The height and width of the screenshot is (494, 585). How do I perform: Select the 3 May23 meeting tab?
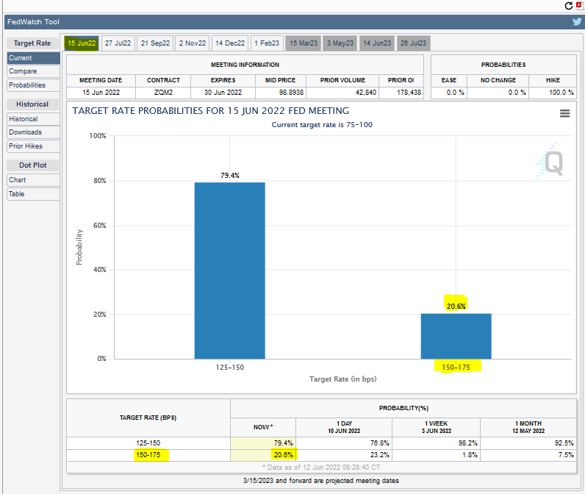tap(340, 43)
